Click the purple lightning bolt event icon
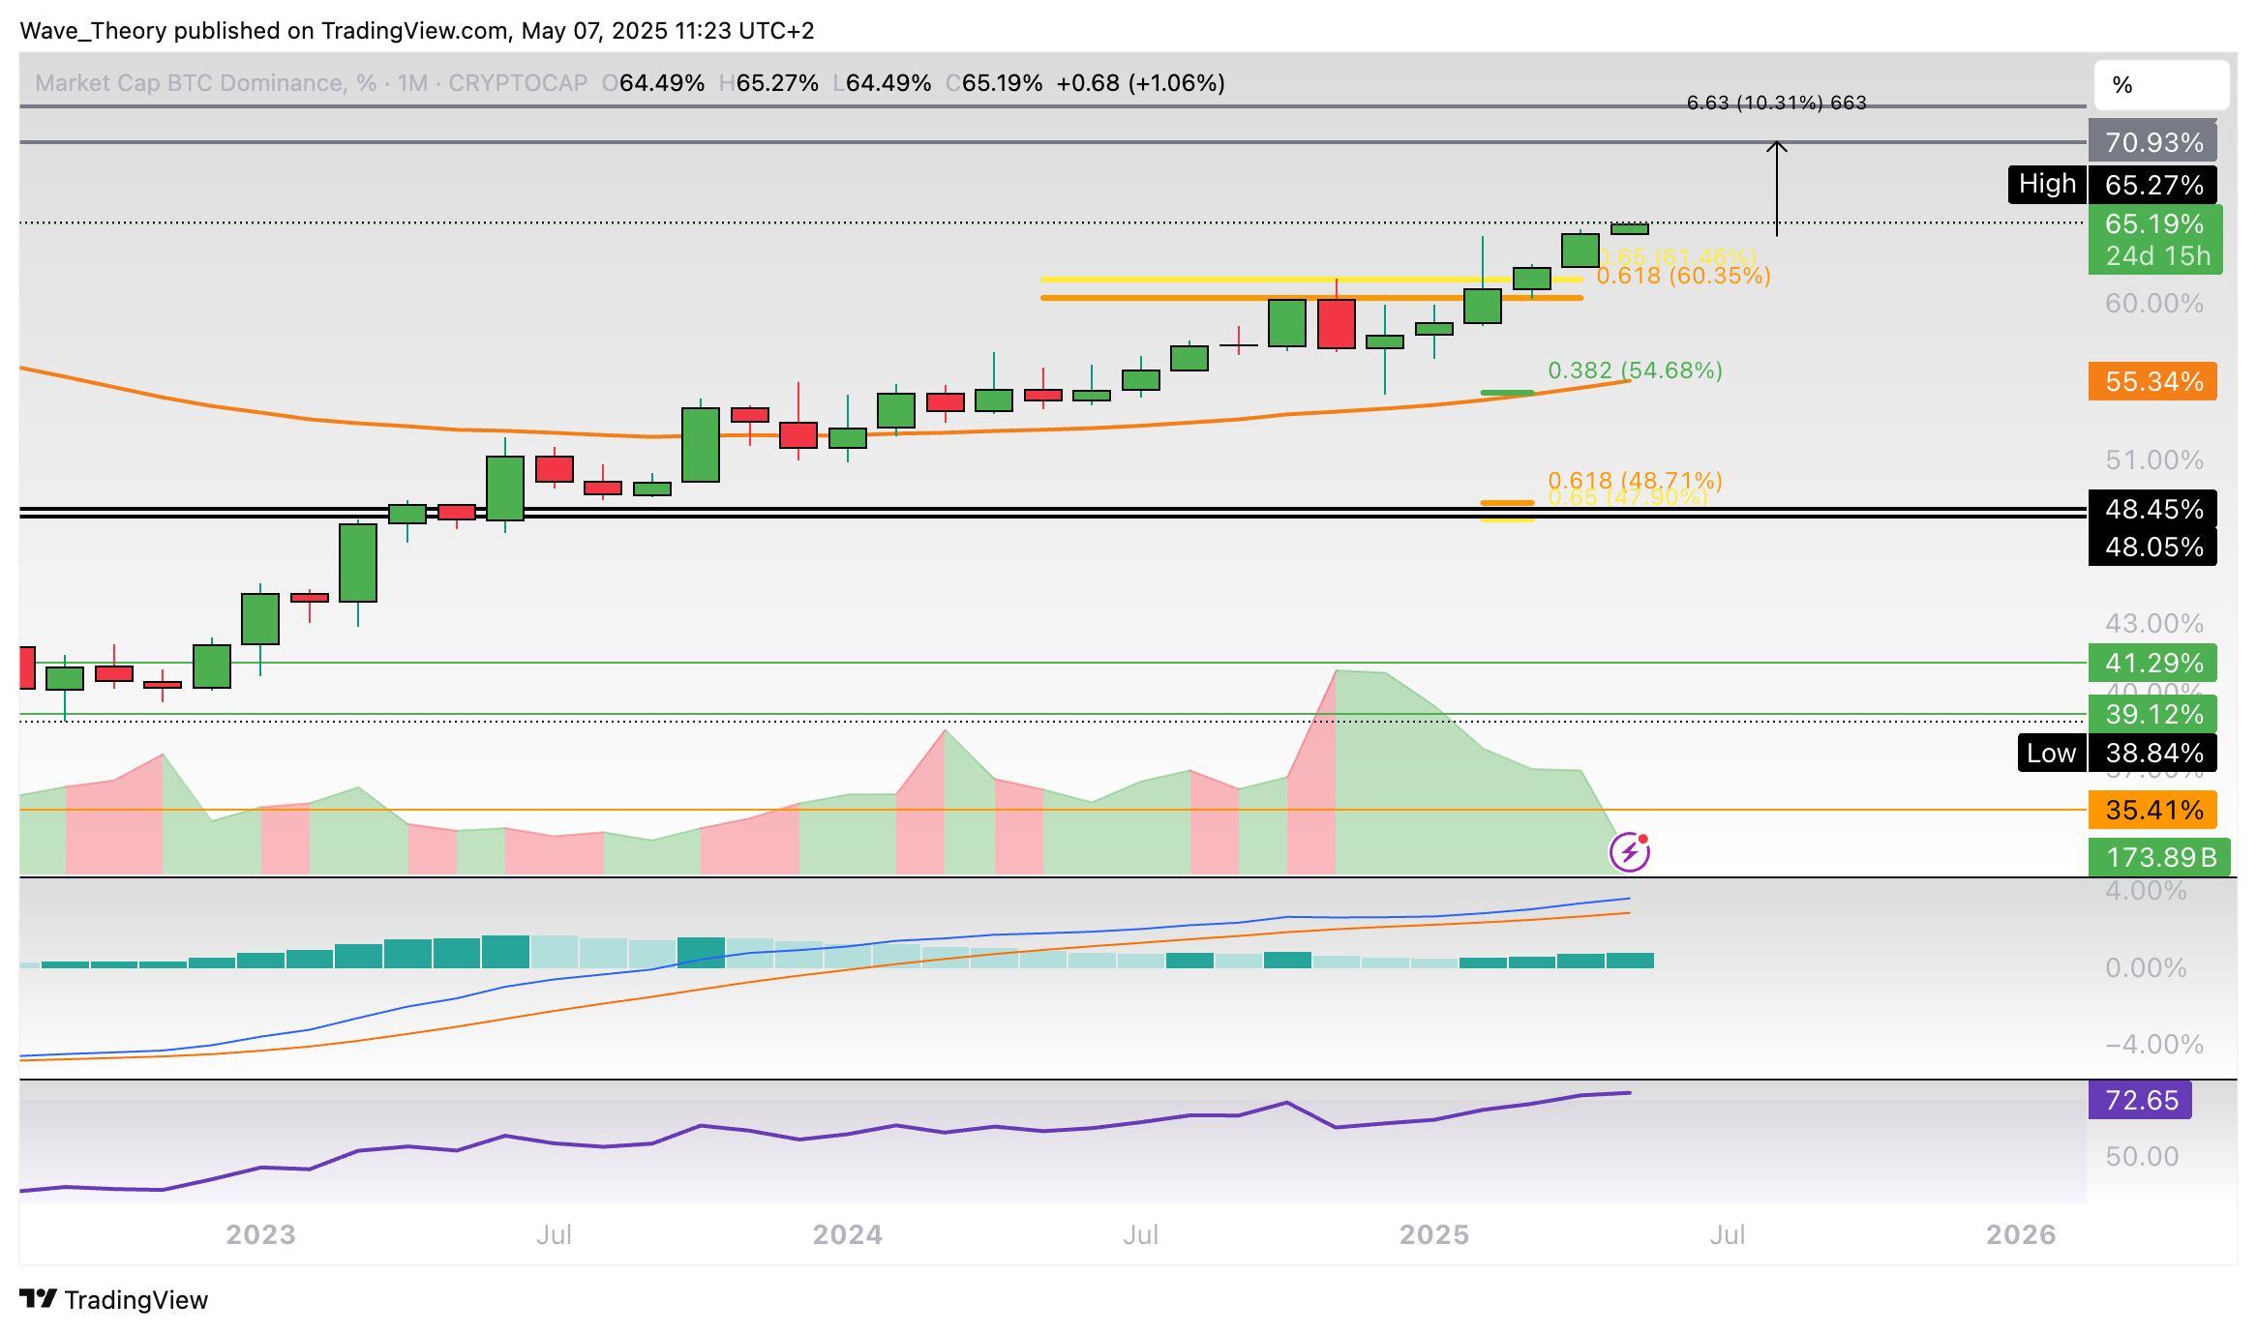The width and height of the screenshot is (2257, 1333). 1630,852
